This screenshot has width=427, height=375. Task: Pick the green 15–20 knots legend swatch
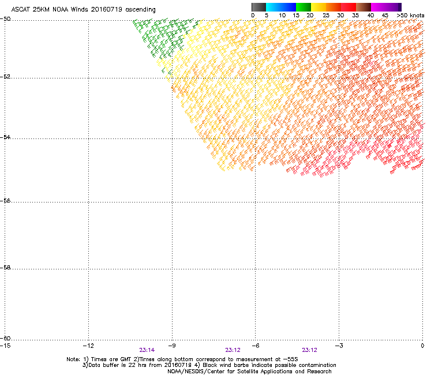tap(304, 7)
